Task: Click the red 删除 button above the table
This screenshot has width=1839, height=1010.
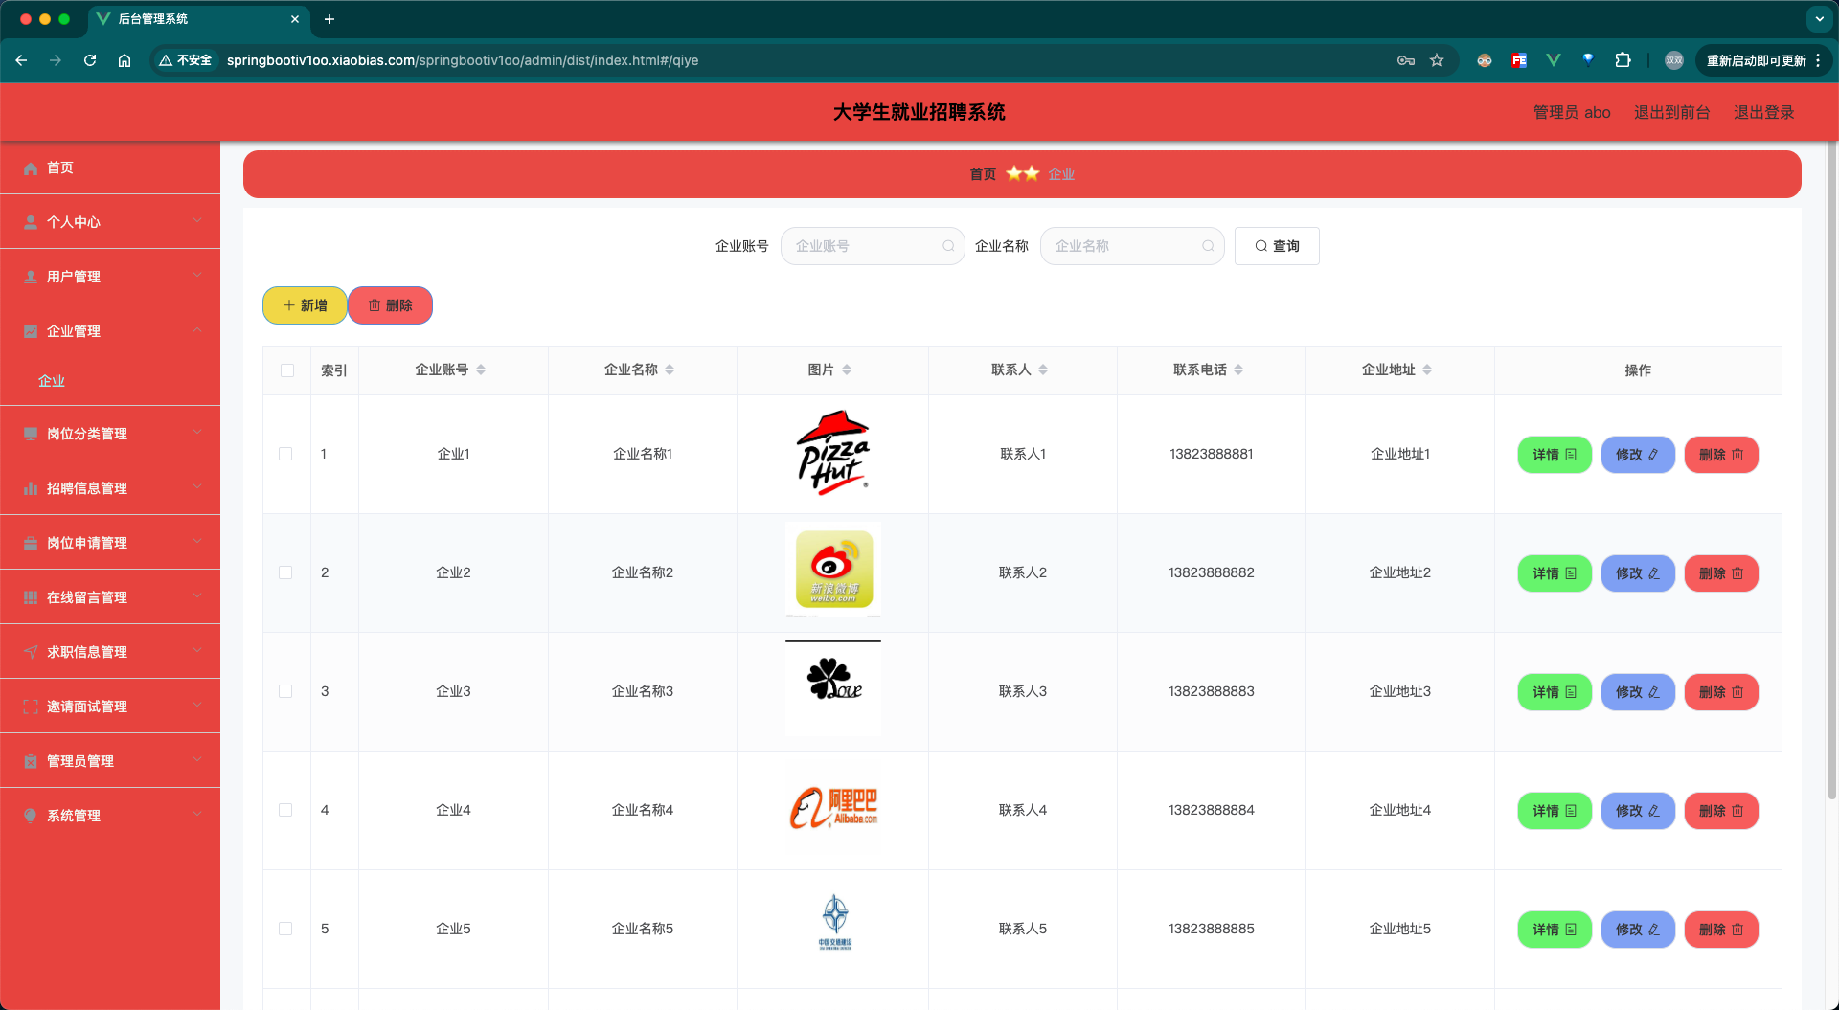Action: point(390,305)
